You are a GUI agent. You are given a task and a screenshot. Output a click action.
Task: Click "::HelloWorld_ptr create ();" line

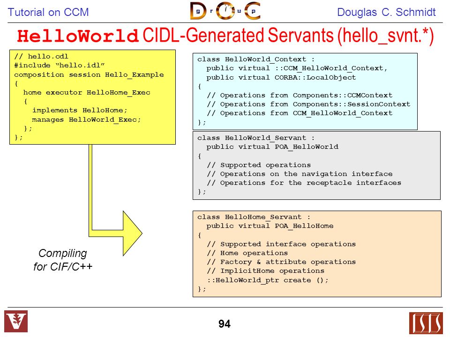click(x=268, y=280)
